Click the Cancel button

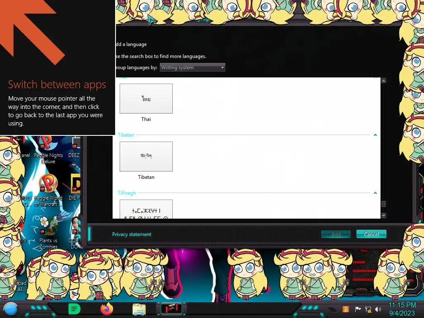point(371,234)
